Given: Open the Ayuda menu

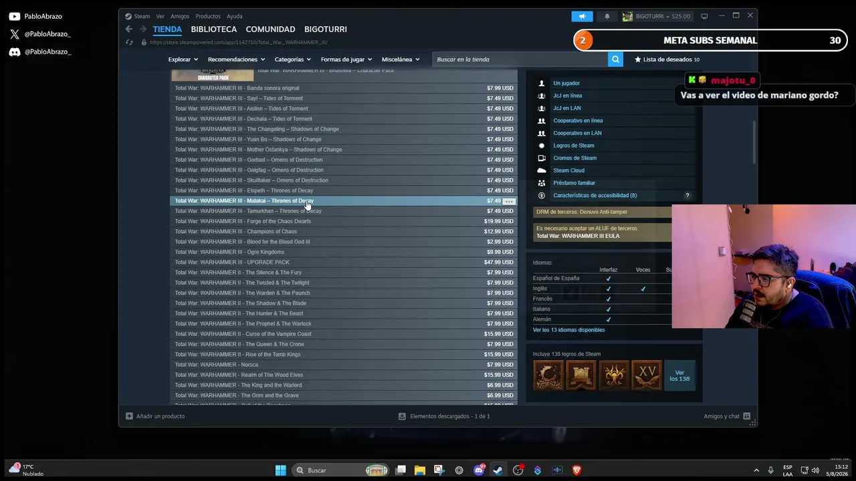Looking at the screenshot, I should point(235,16).
